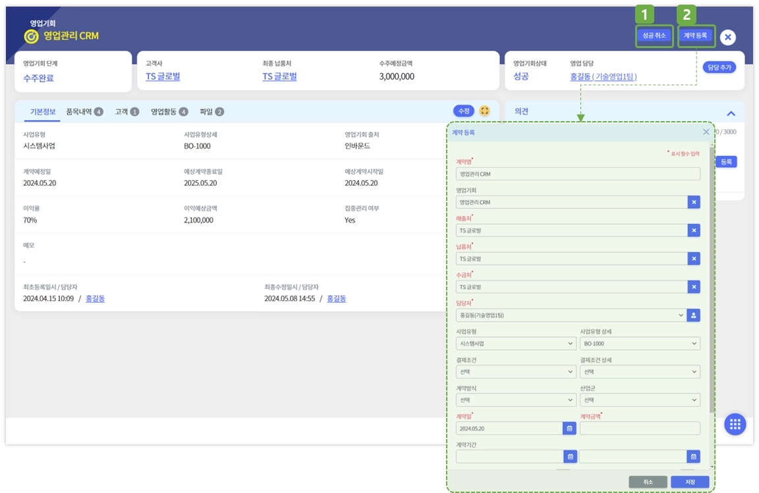Click the 계약금액 input field

(x=640, y=428)
